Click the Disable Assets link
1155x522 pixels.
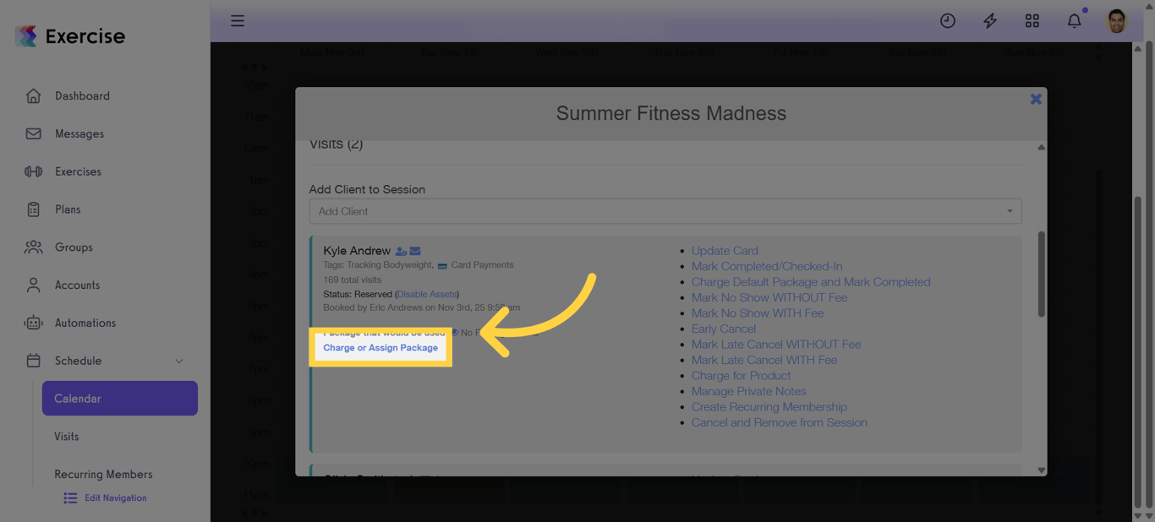tap(427, 294)
